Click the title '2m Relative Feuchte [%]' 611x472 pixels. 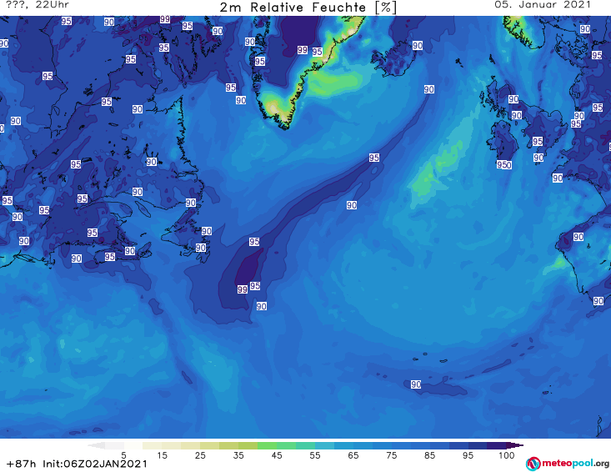tap(308, 8)
